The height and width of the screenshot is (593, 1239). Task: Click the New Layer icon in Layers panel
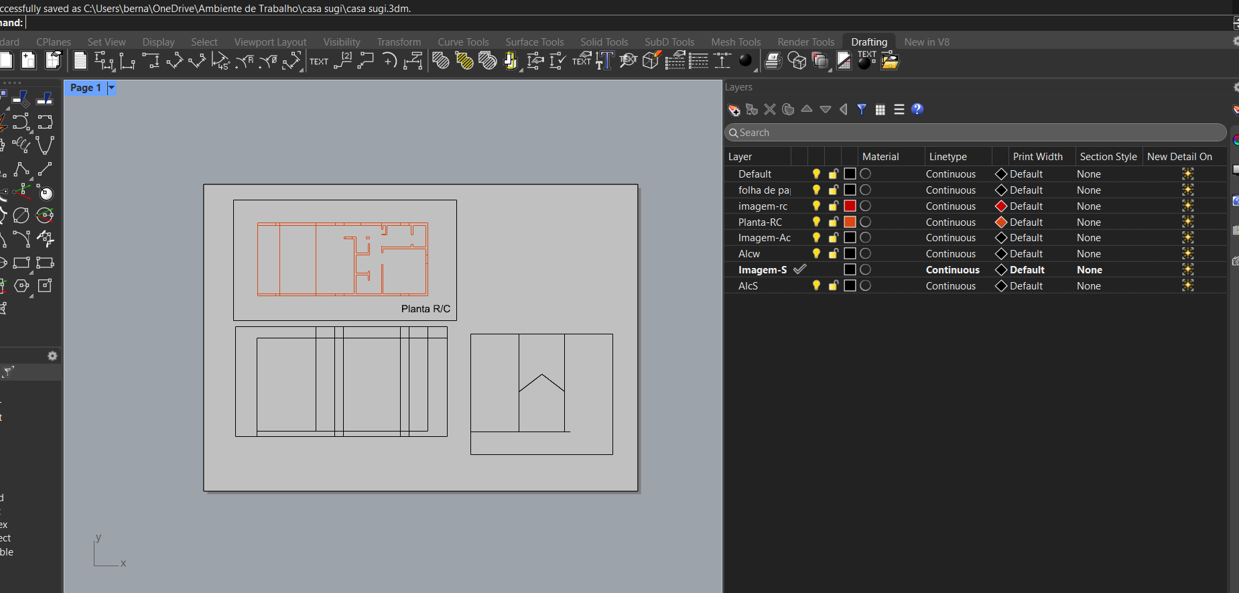click(x=734, y=110)
